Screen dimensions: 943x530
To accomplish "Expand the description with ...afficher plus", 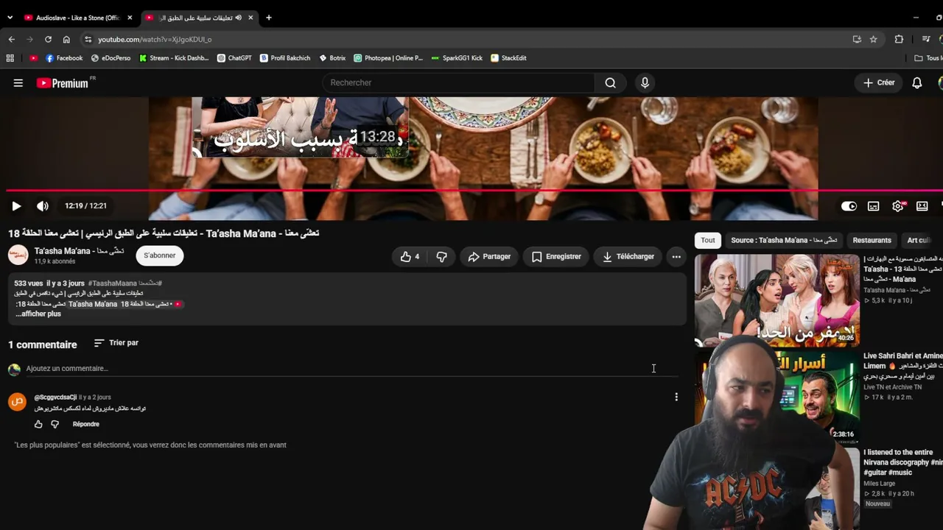I will [x=38, y=314].
